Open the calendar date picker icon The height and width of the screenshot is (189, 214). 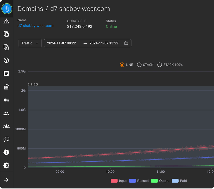pos(126,43)
